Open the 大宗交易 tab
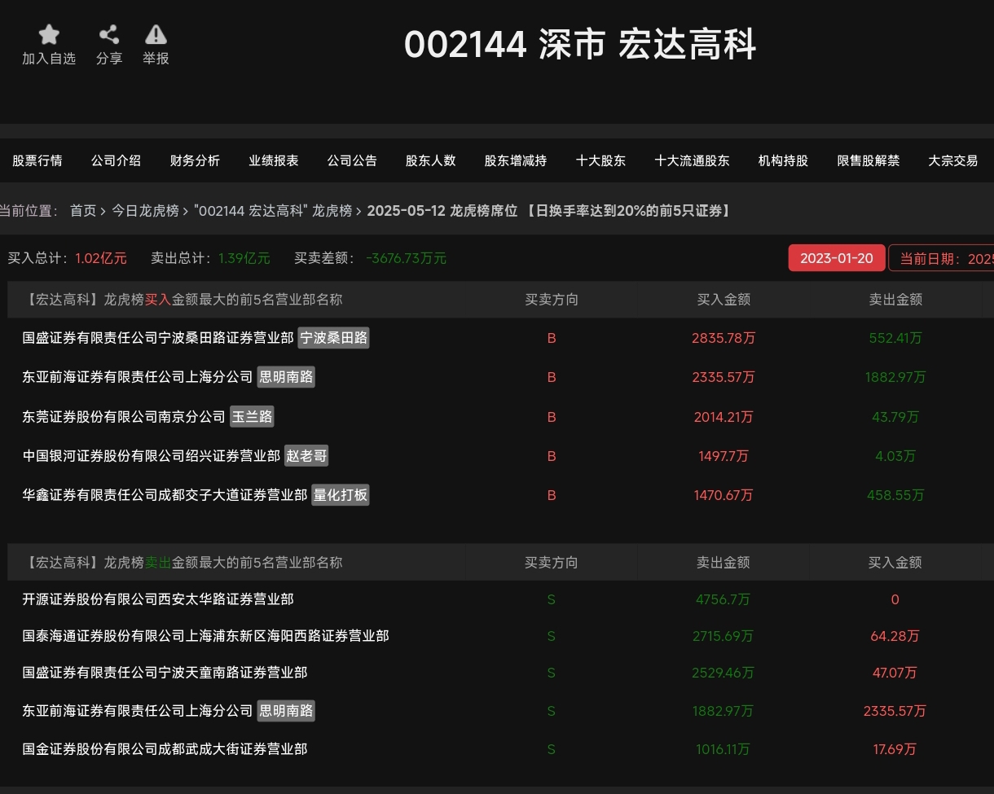This screenshot has width=994, height=794. (x=953, y=160)
